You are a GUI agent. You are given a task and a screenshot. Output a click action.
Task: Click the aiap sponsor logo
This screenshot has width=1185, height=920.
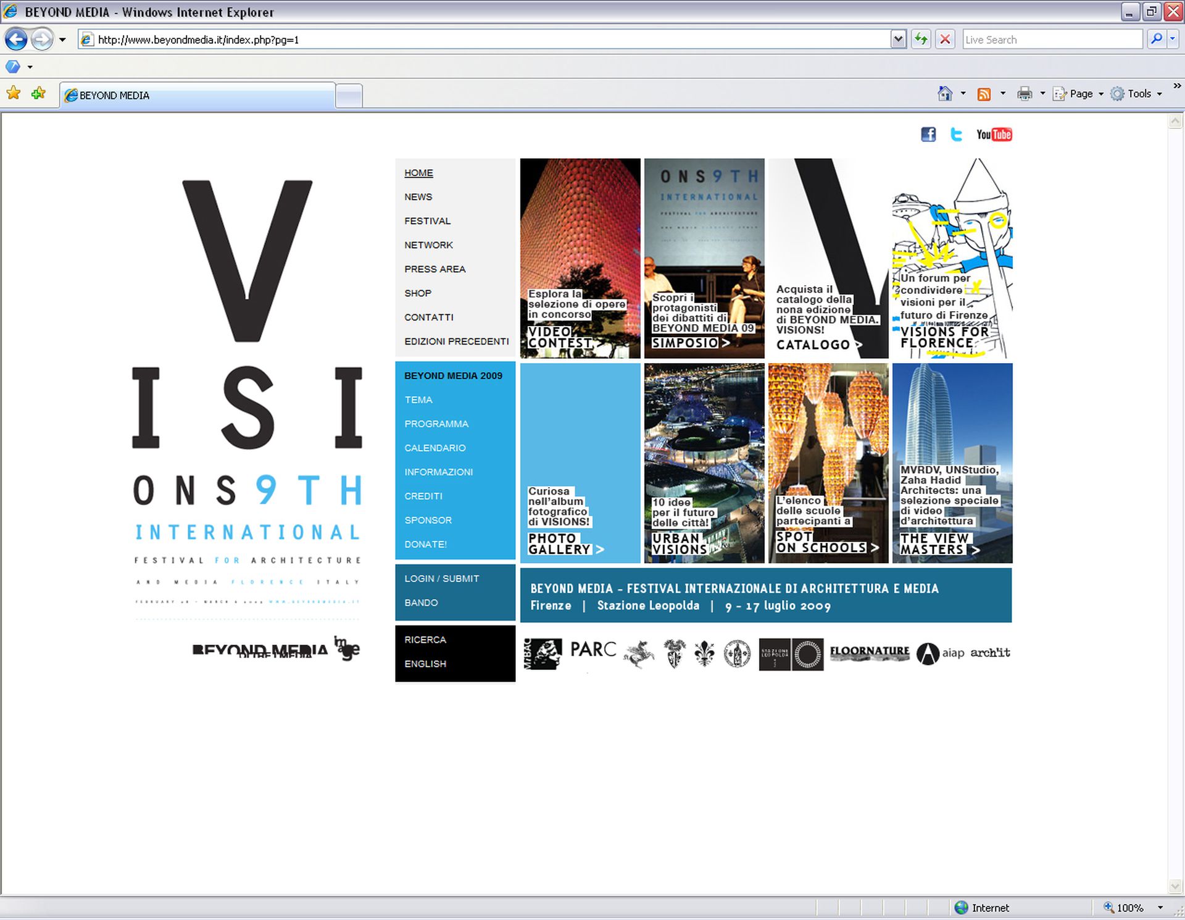[941, 653]
